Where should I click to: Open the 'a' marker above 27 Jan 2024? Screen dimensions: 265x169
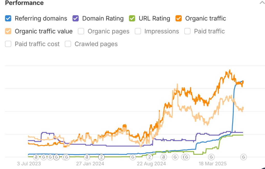click(87, 157)
